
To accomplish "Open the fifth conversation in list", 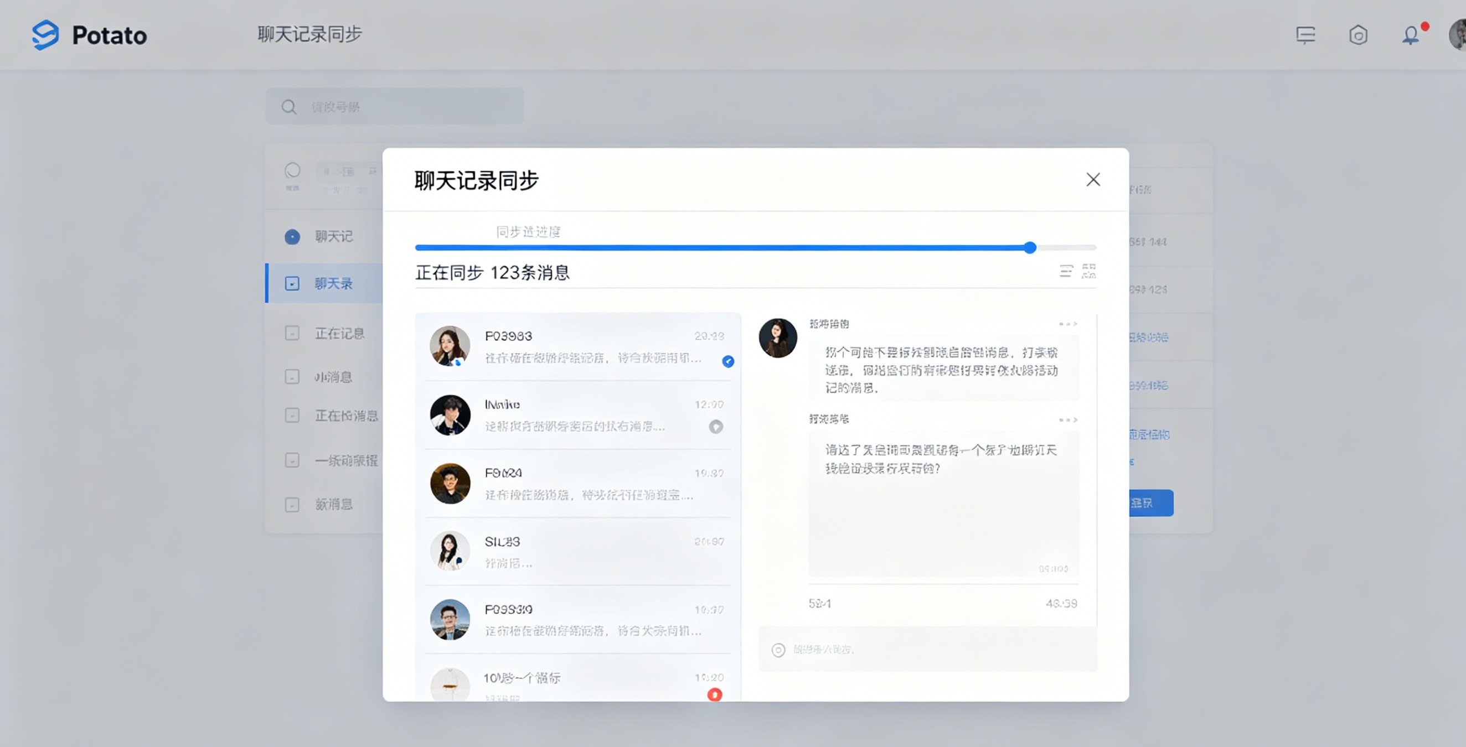I will [x=578, y=620].
